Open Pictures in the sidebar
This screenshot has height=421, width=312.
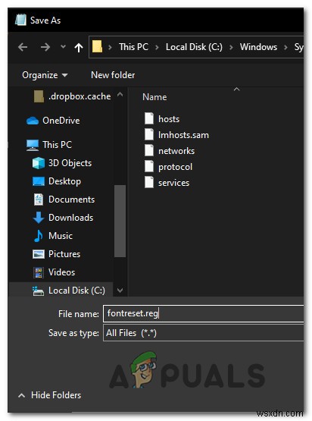point(64,254)
